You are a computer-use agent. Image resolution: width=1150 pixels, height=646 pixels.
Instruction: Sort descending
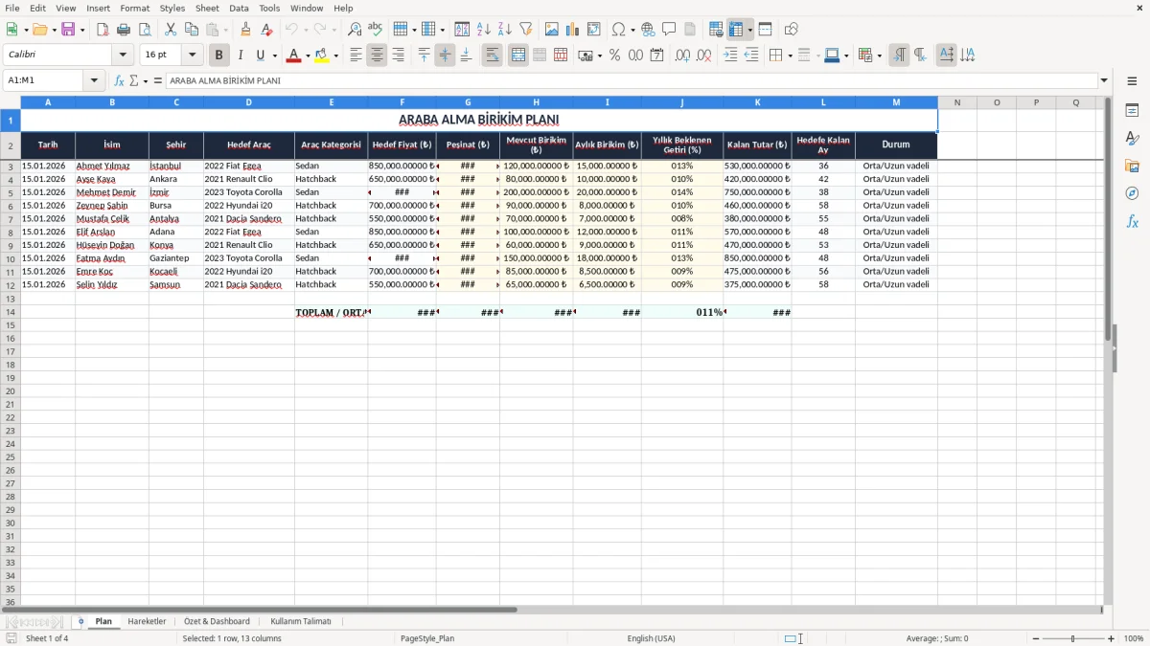tap(505, 30)
